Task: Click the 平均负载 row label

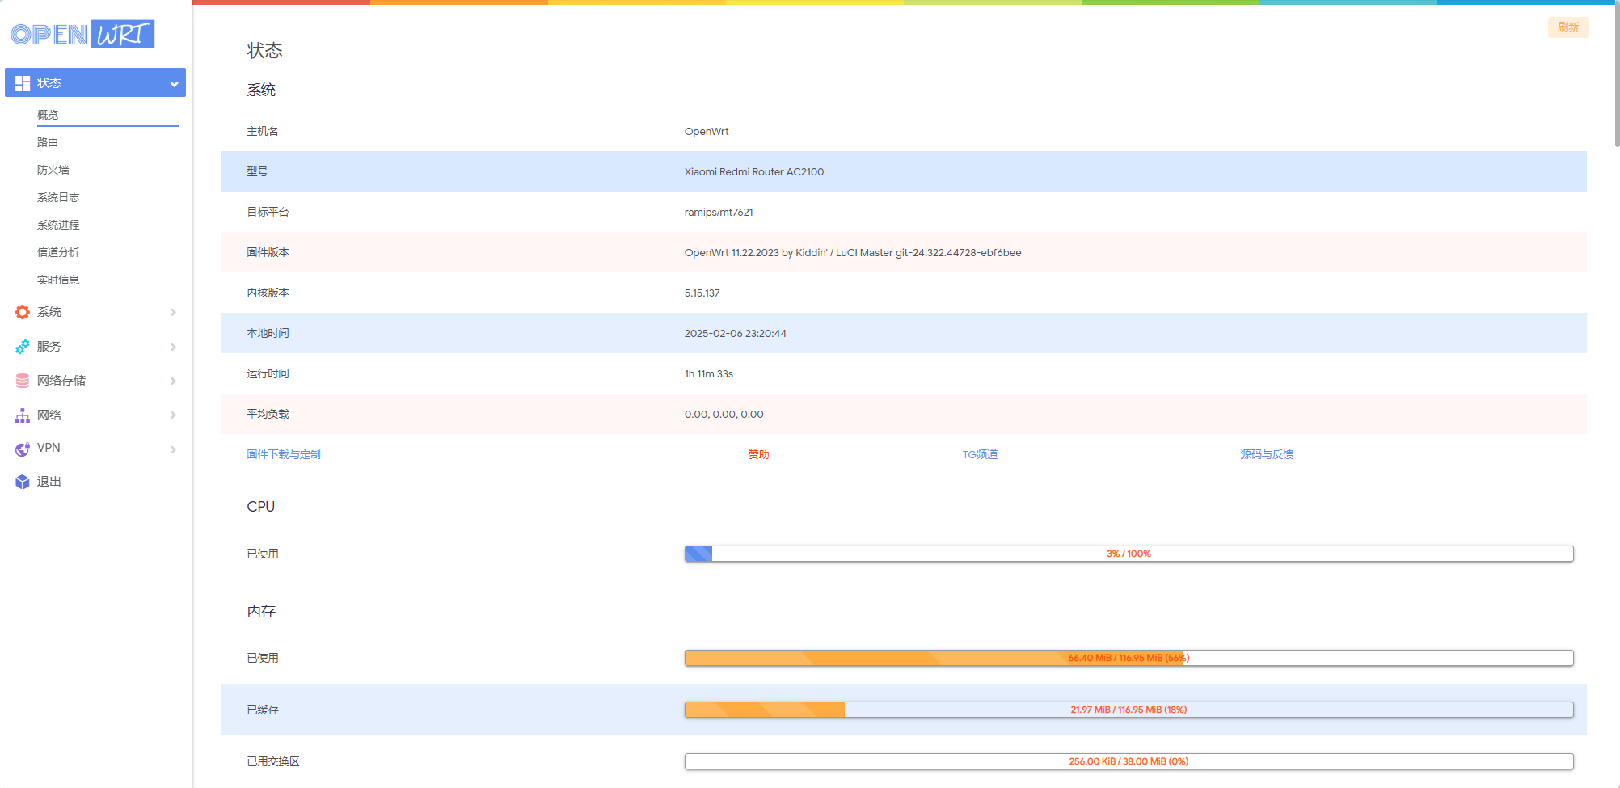Action: (268, 414)
